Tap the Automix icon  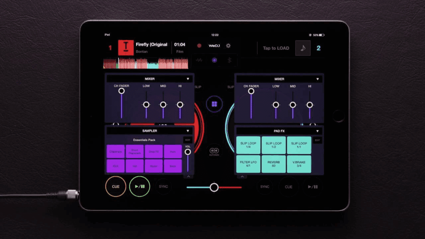coord(214,151)
